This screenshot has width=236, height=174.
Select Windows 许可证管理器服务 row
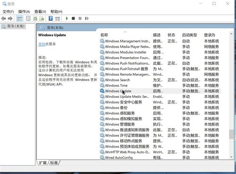(x=160, y=135)
